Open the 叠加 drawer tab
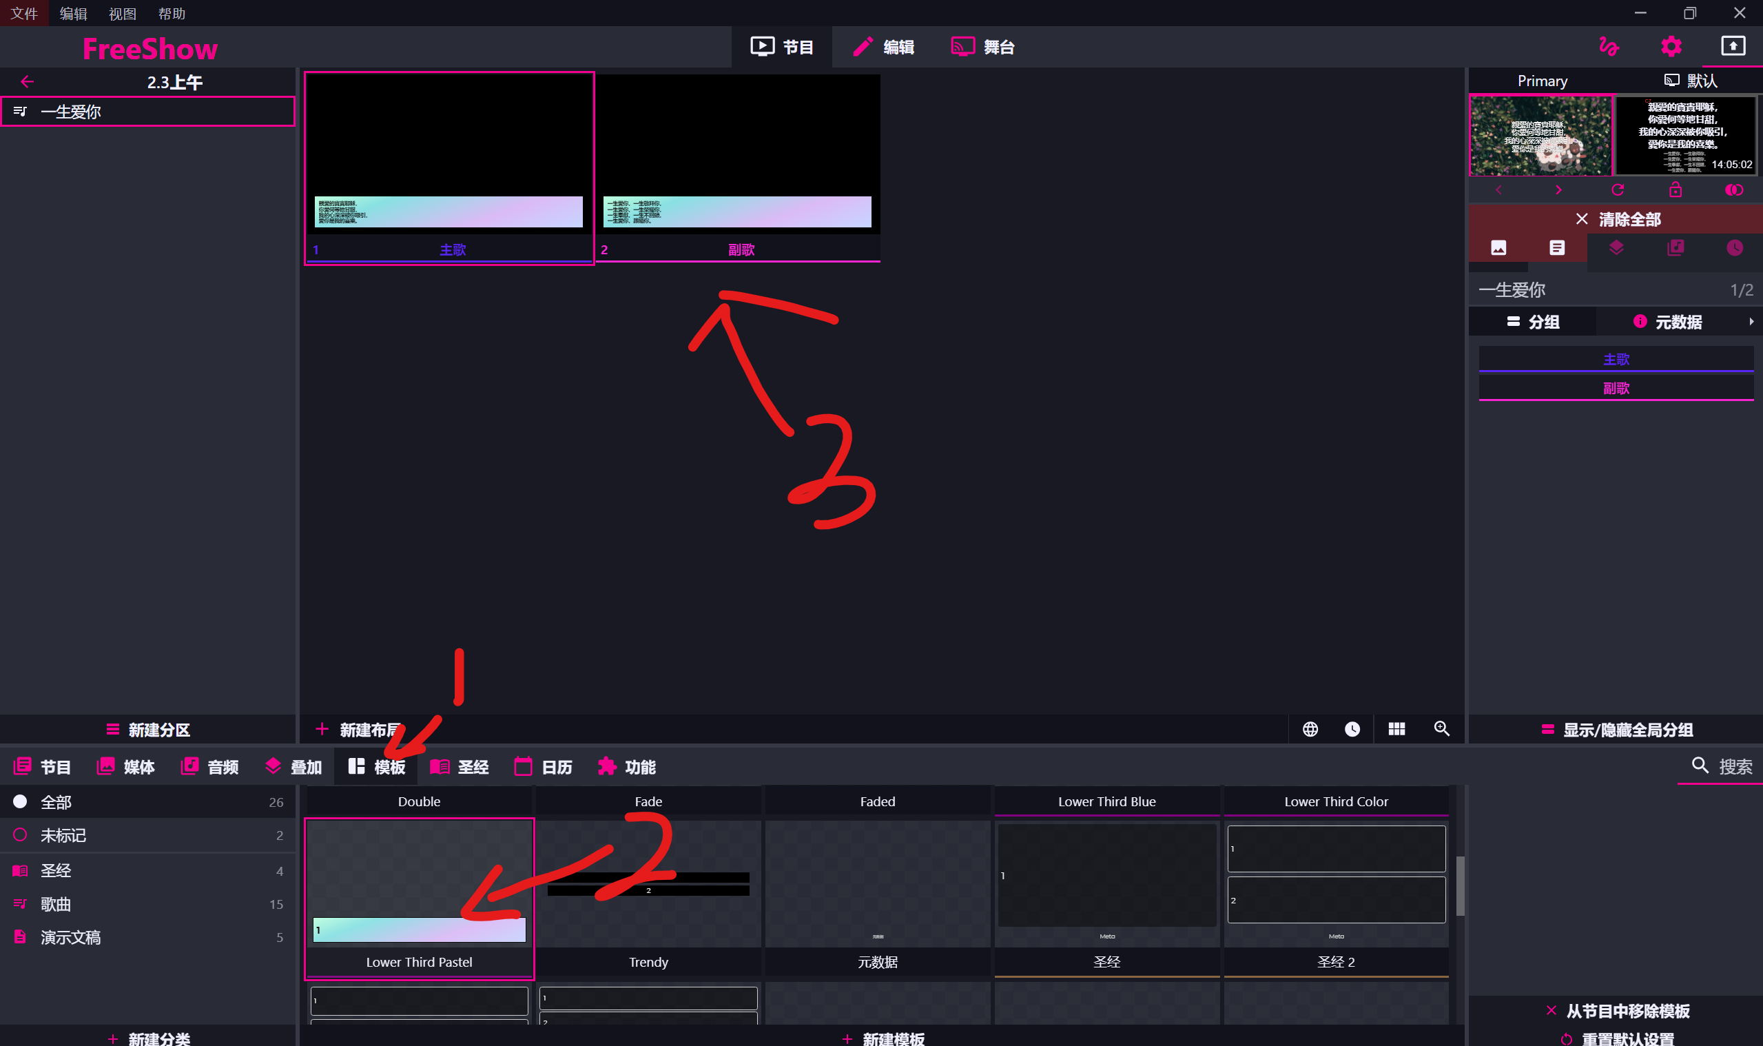The width and height of the screenshot is (1763, 1046). coord(293,767)
